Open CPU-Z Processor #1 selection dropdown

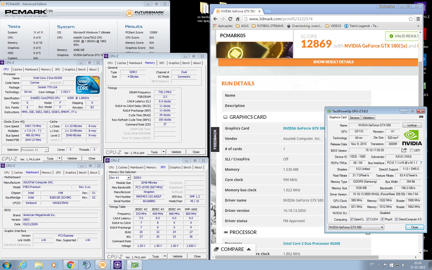click(34, 150)
